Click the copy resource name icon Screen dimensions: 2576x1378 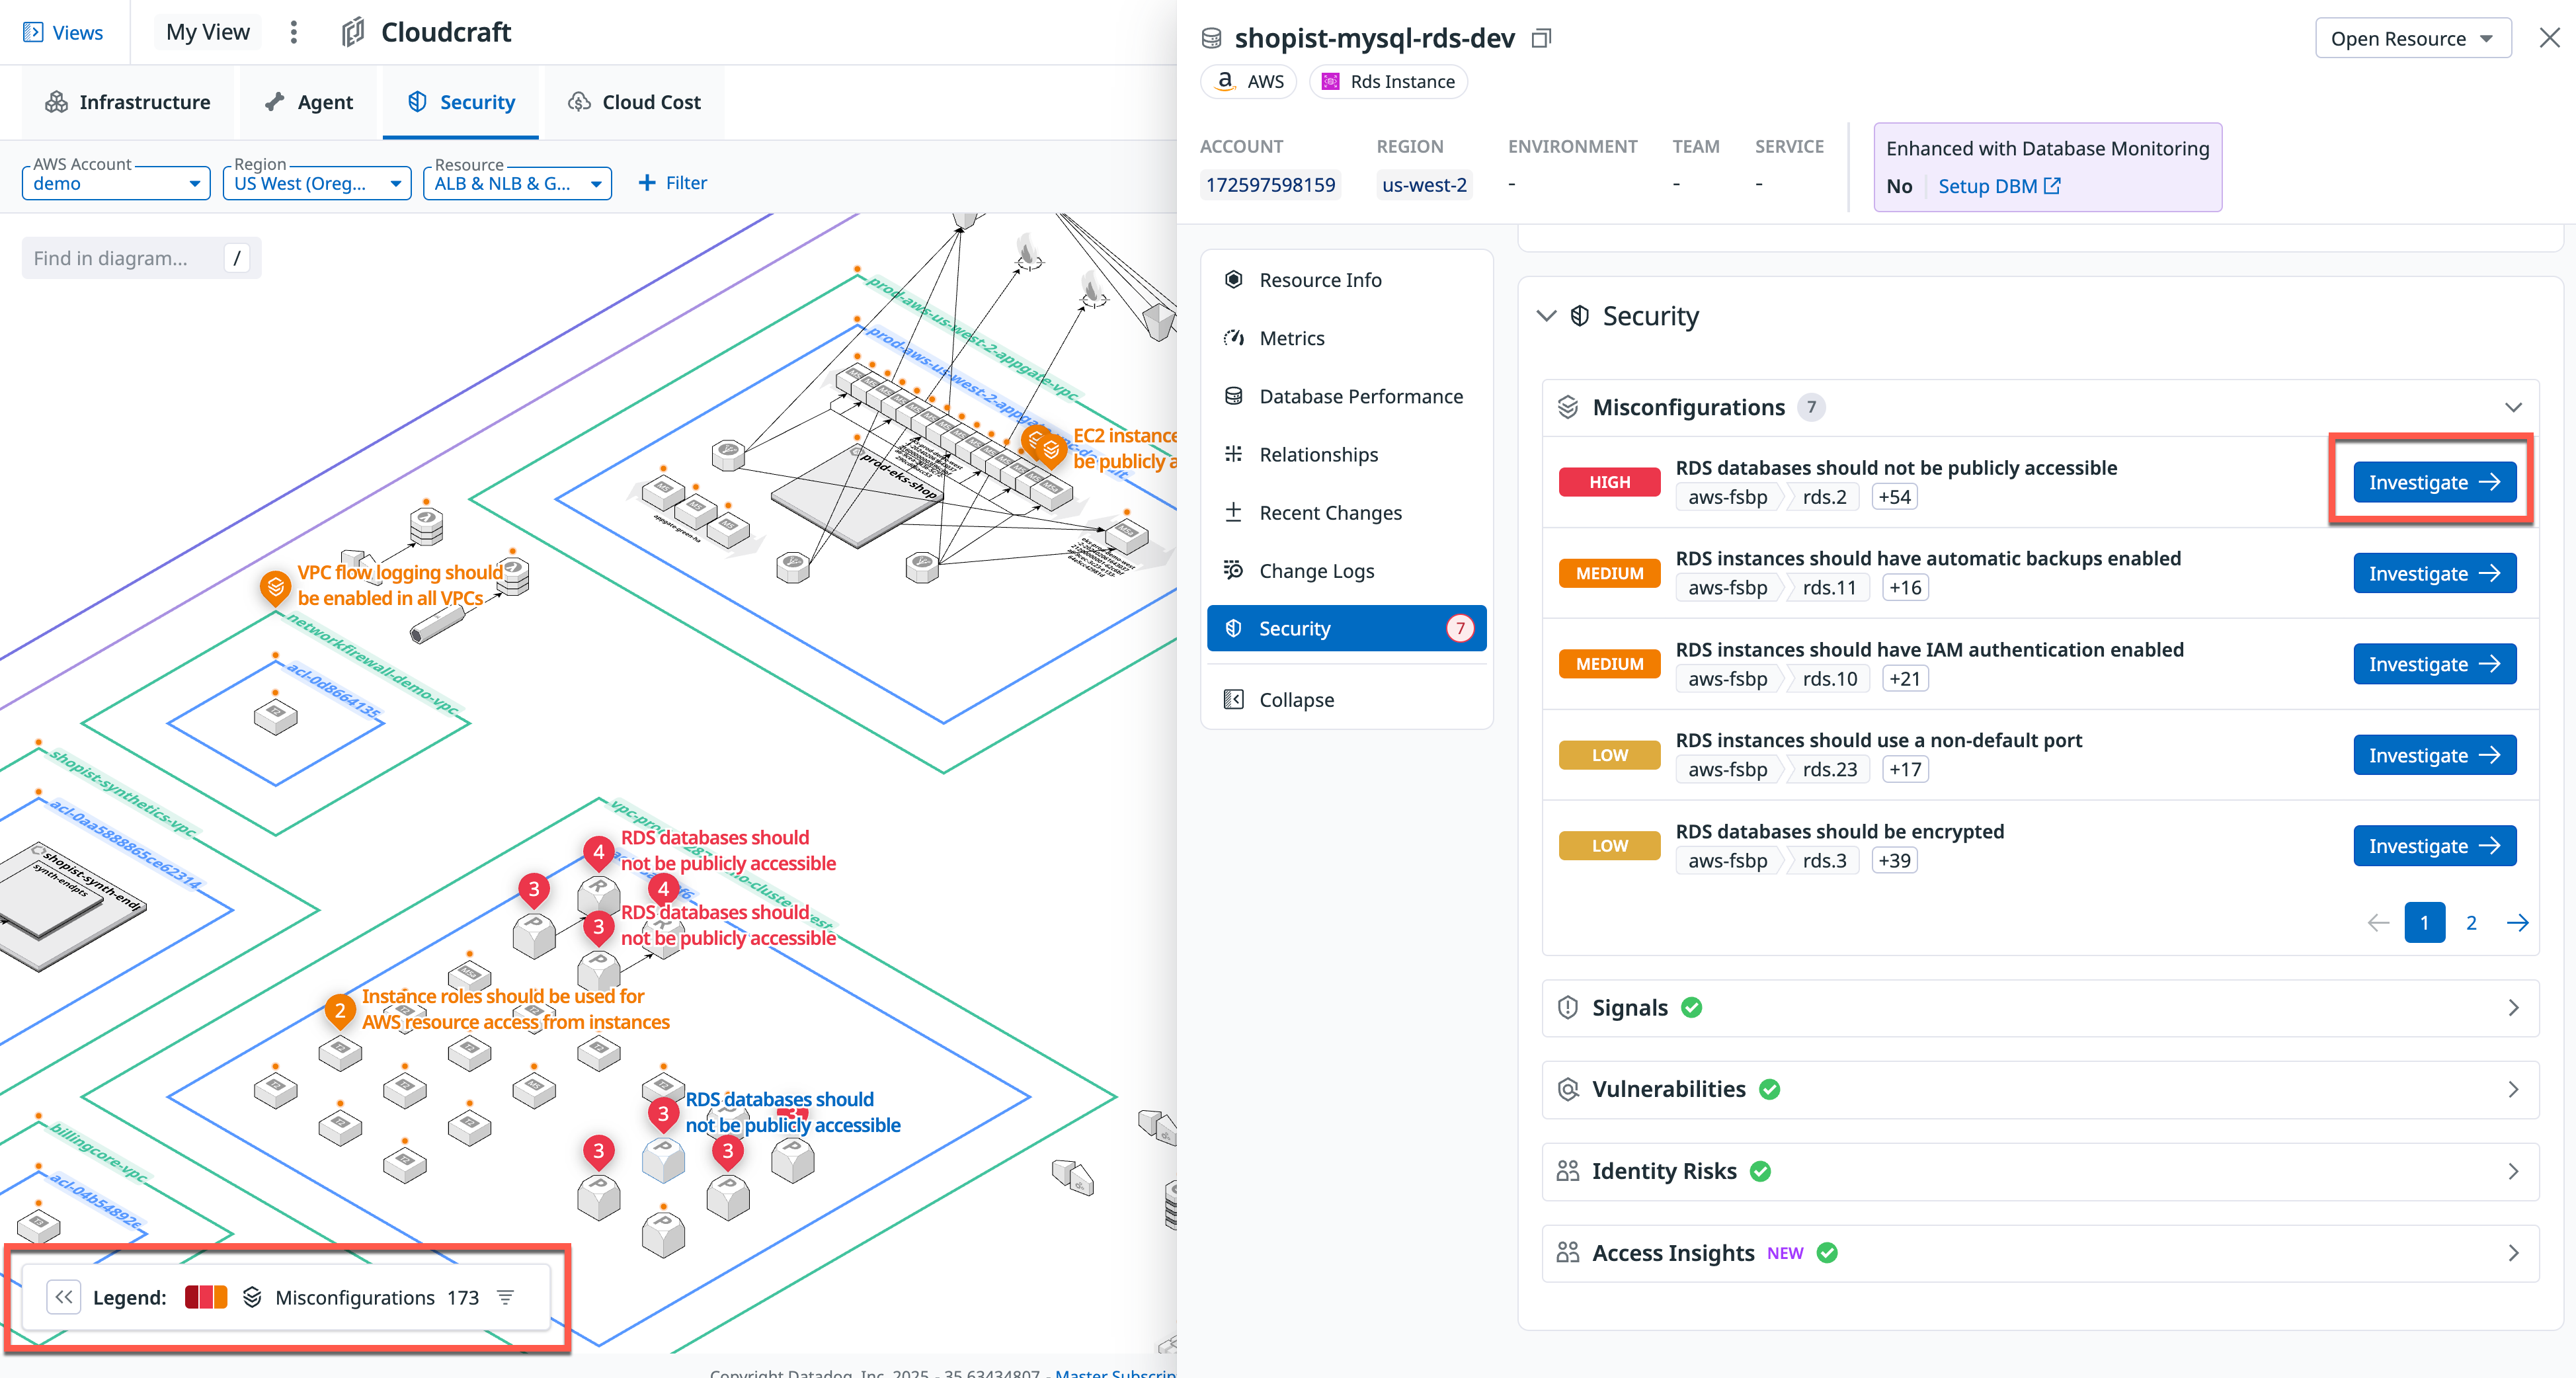(1541, 38)
